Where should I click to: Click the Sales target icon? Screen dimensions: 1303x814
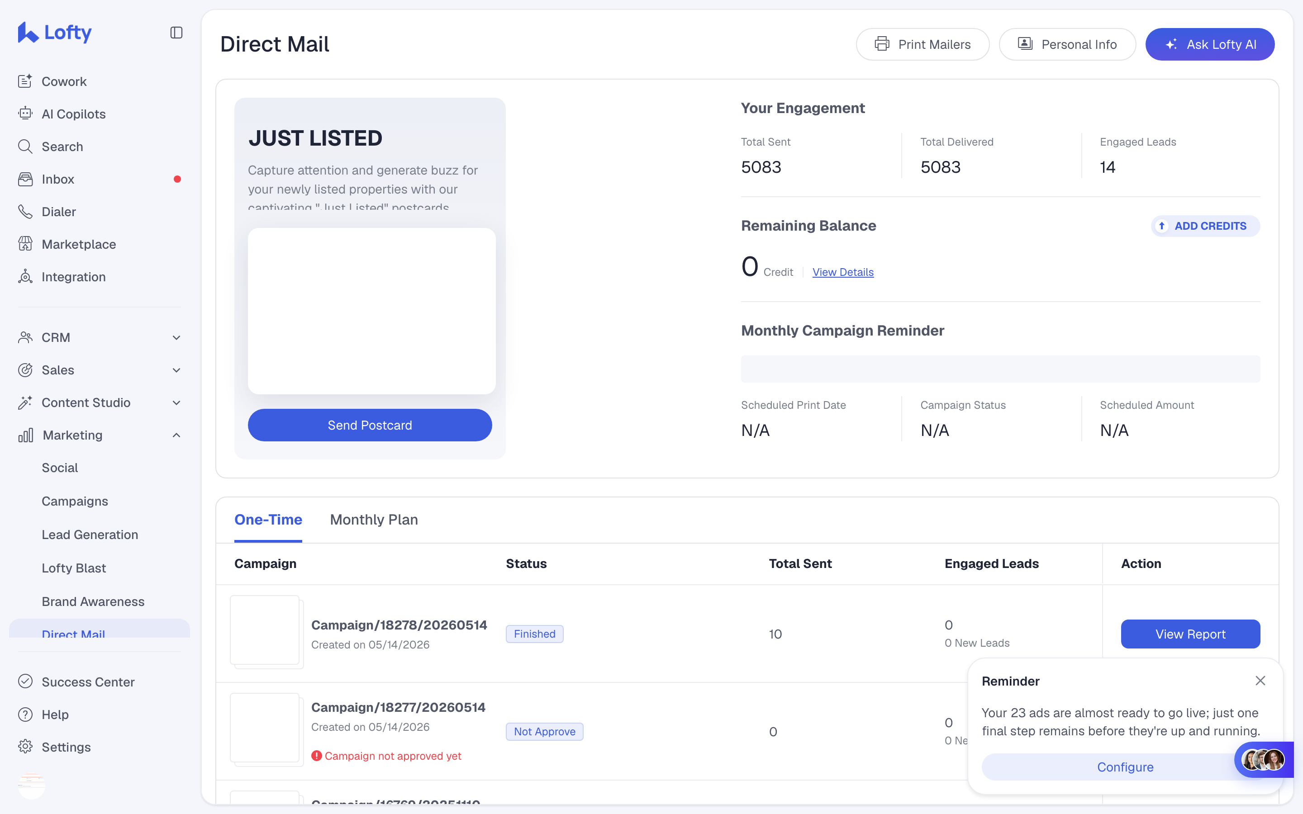point(25,370)
